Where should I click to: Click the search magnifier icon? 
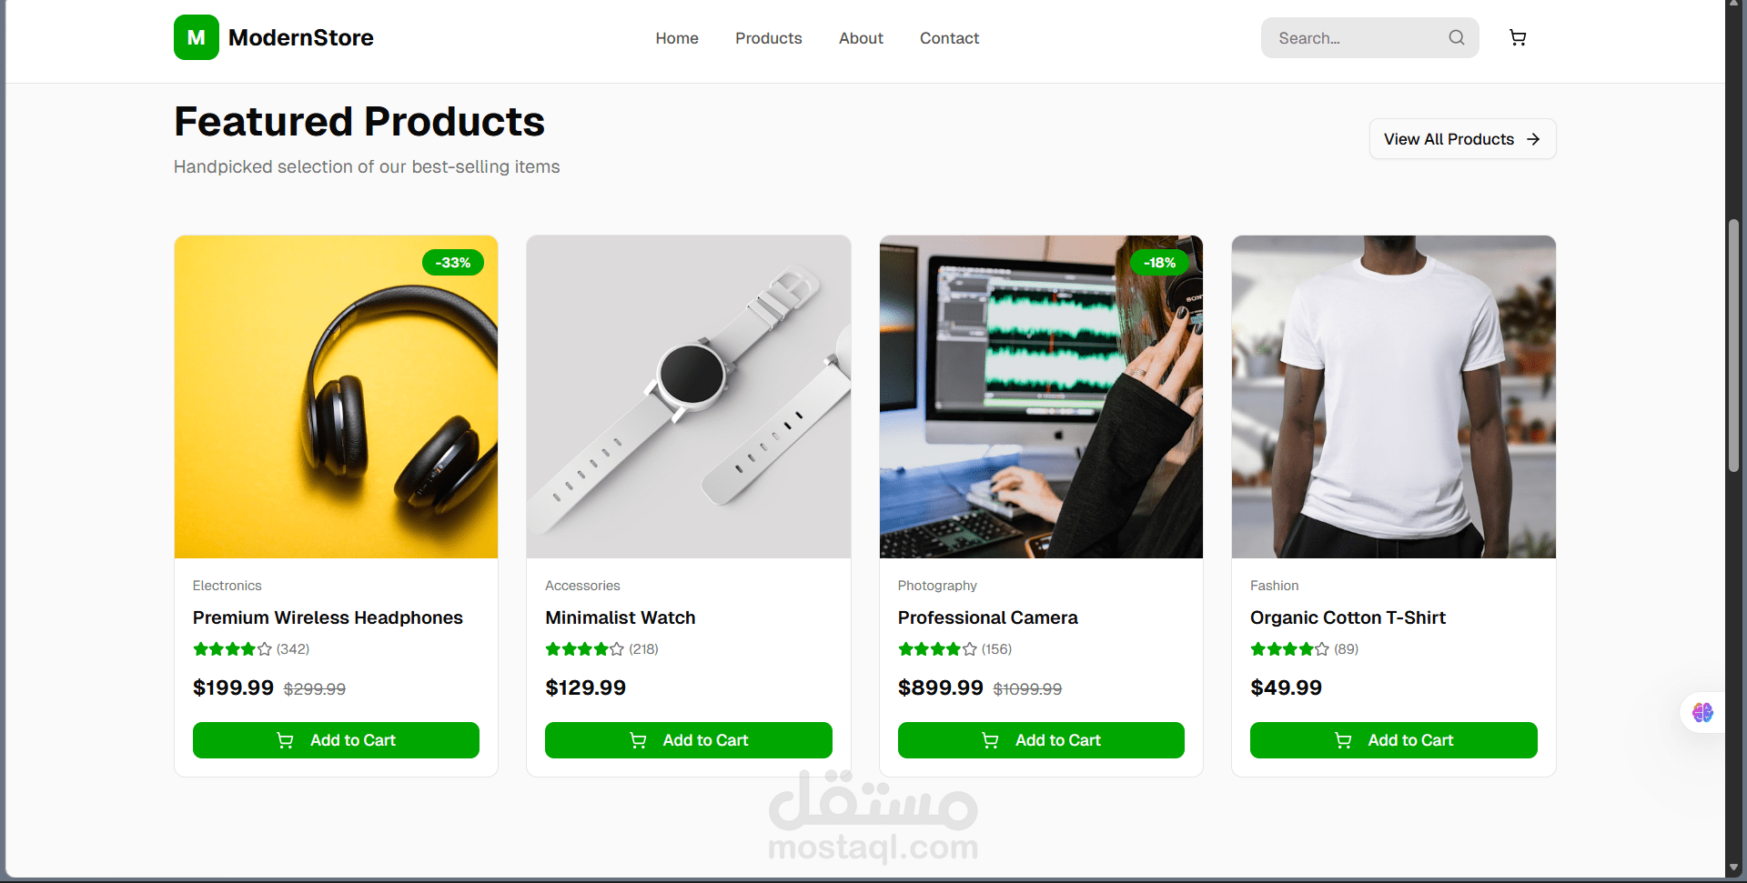click(1457, 38)
